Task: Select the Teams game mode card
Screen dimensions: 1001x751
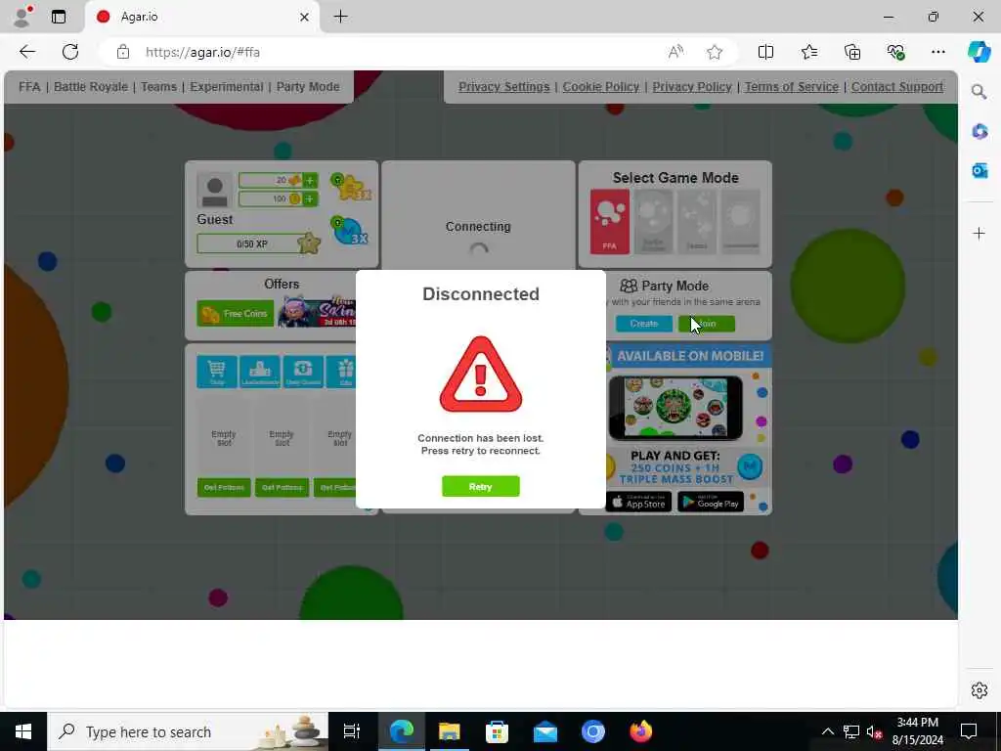Action: pyautogui.click(x=696, y=222)
